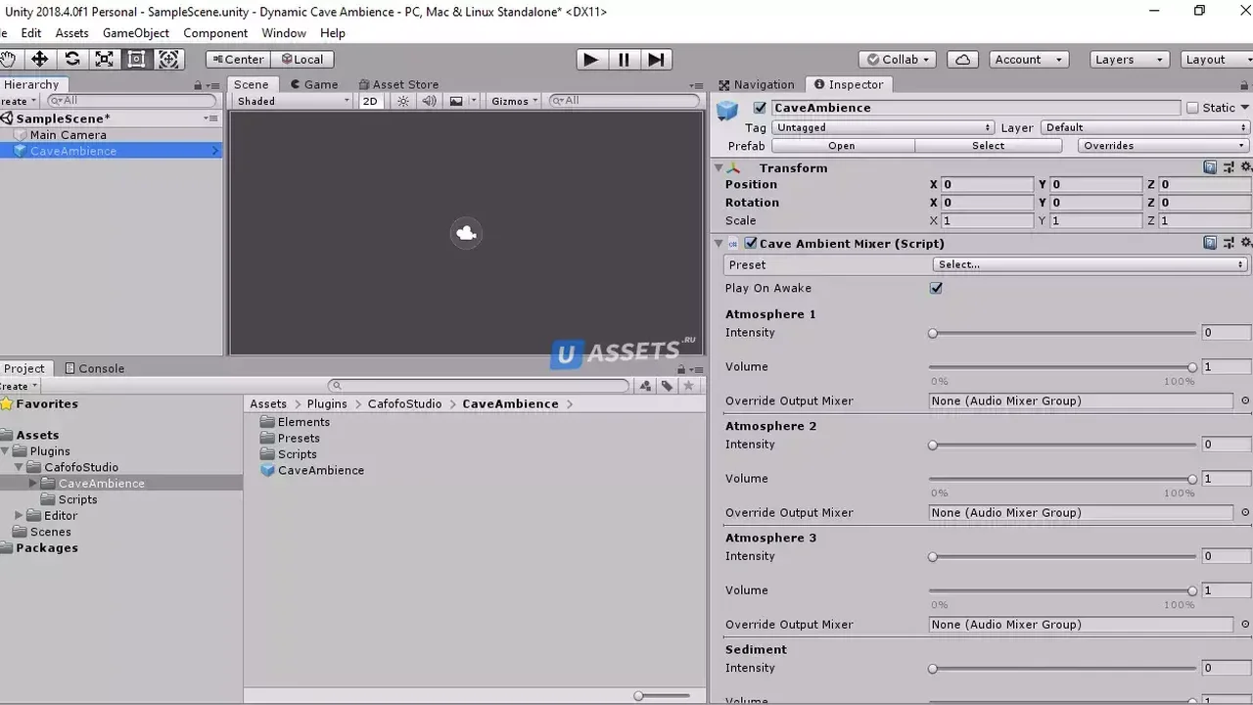Open the GameObject menu
The height and width of the screenshot is (705, 1253).
[136, 33]
